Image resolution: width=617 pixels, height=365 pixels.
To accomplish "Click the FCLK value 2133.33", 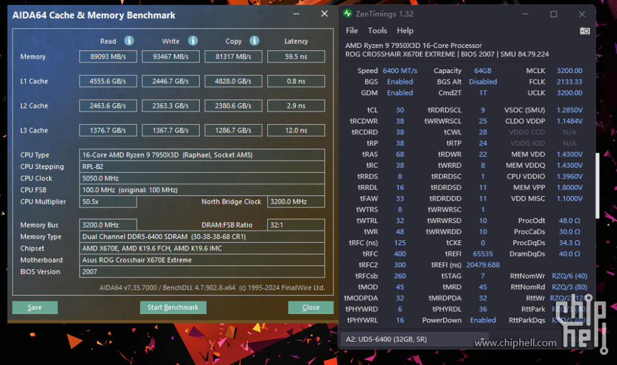I will (x=569, y=82).
